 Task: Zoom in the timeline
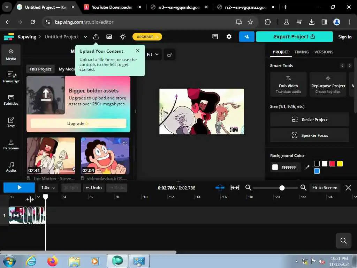(x=303, y=187)
